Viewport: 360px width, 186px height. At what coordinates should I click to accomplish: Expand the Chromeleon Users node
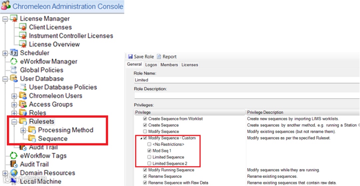pyautogui.click(x=14, y=96)
